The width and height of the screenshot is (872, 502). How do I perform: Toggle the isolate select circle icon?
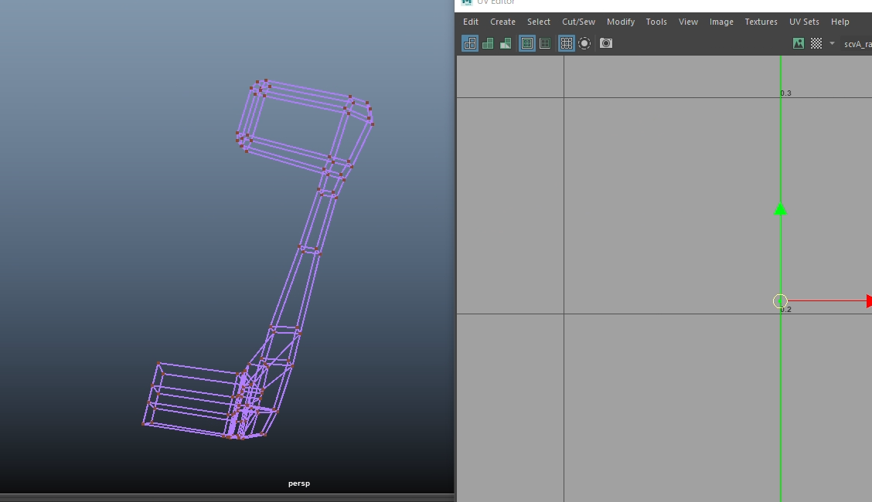585,43
